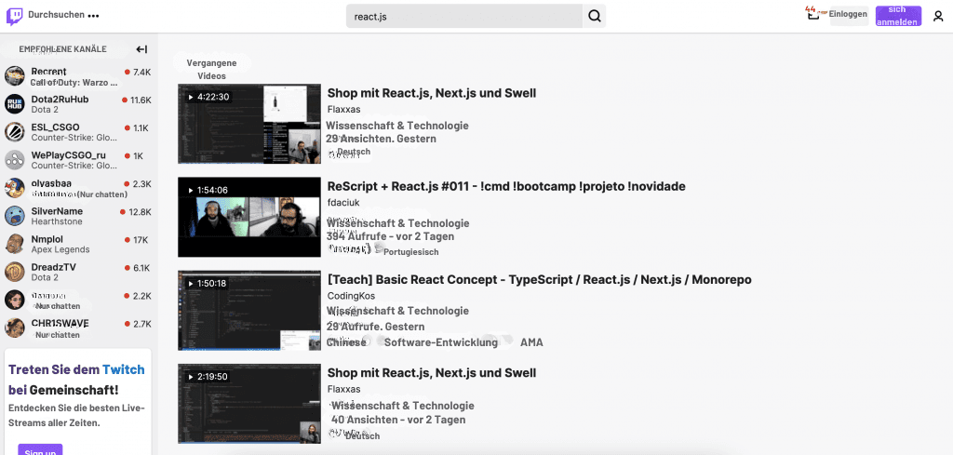Select the Vergangene Videos tab
The width and height of the screenshot is (953, 455).
pyautogui.click(x=211, y=69)
